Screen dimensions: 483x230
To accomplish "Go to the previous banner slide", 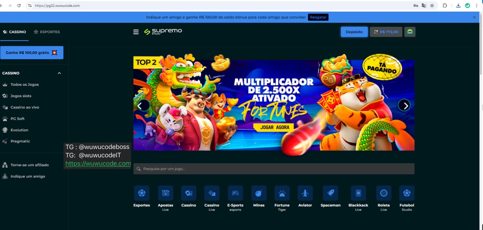I will (143, 105).
